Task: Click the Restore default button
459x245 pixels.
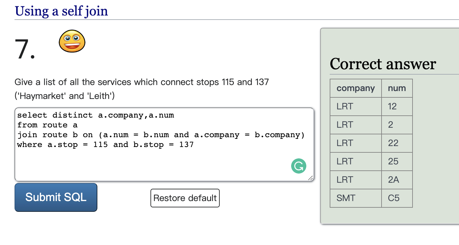Action: pos(185,198)
